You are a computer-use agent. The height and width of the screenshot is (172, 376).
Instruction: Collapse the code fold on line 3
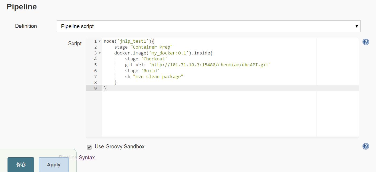click(x=99, y=53)
